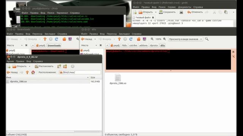Image resolution: width=243 pixels, height=136 pixels.
Task: Open the Поиск menu in gedit
Action: (x=162, y=7)
